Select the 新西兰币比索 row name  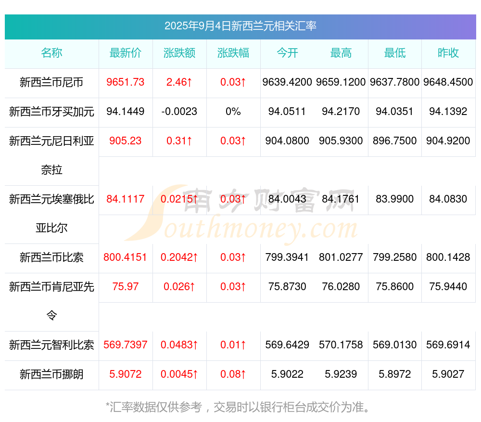pos(51,257)
